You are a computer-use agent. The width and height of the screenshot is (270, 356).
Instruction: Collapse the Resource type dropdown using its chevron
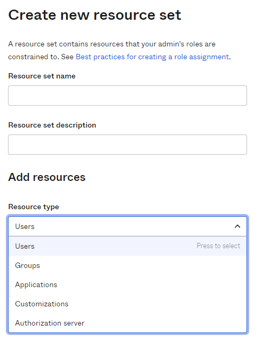pos(237,226)
